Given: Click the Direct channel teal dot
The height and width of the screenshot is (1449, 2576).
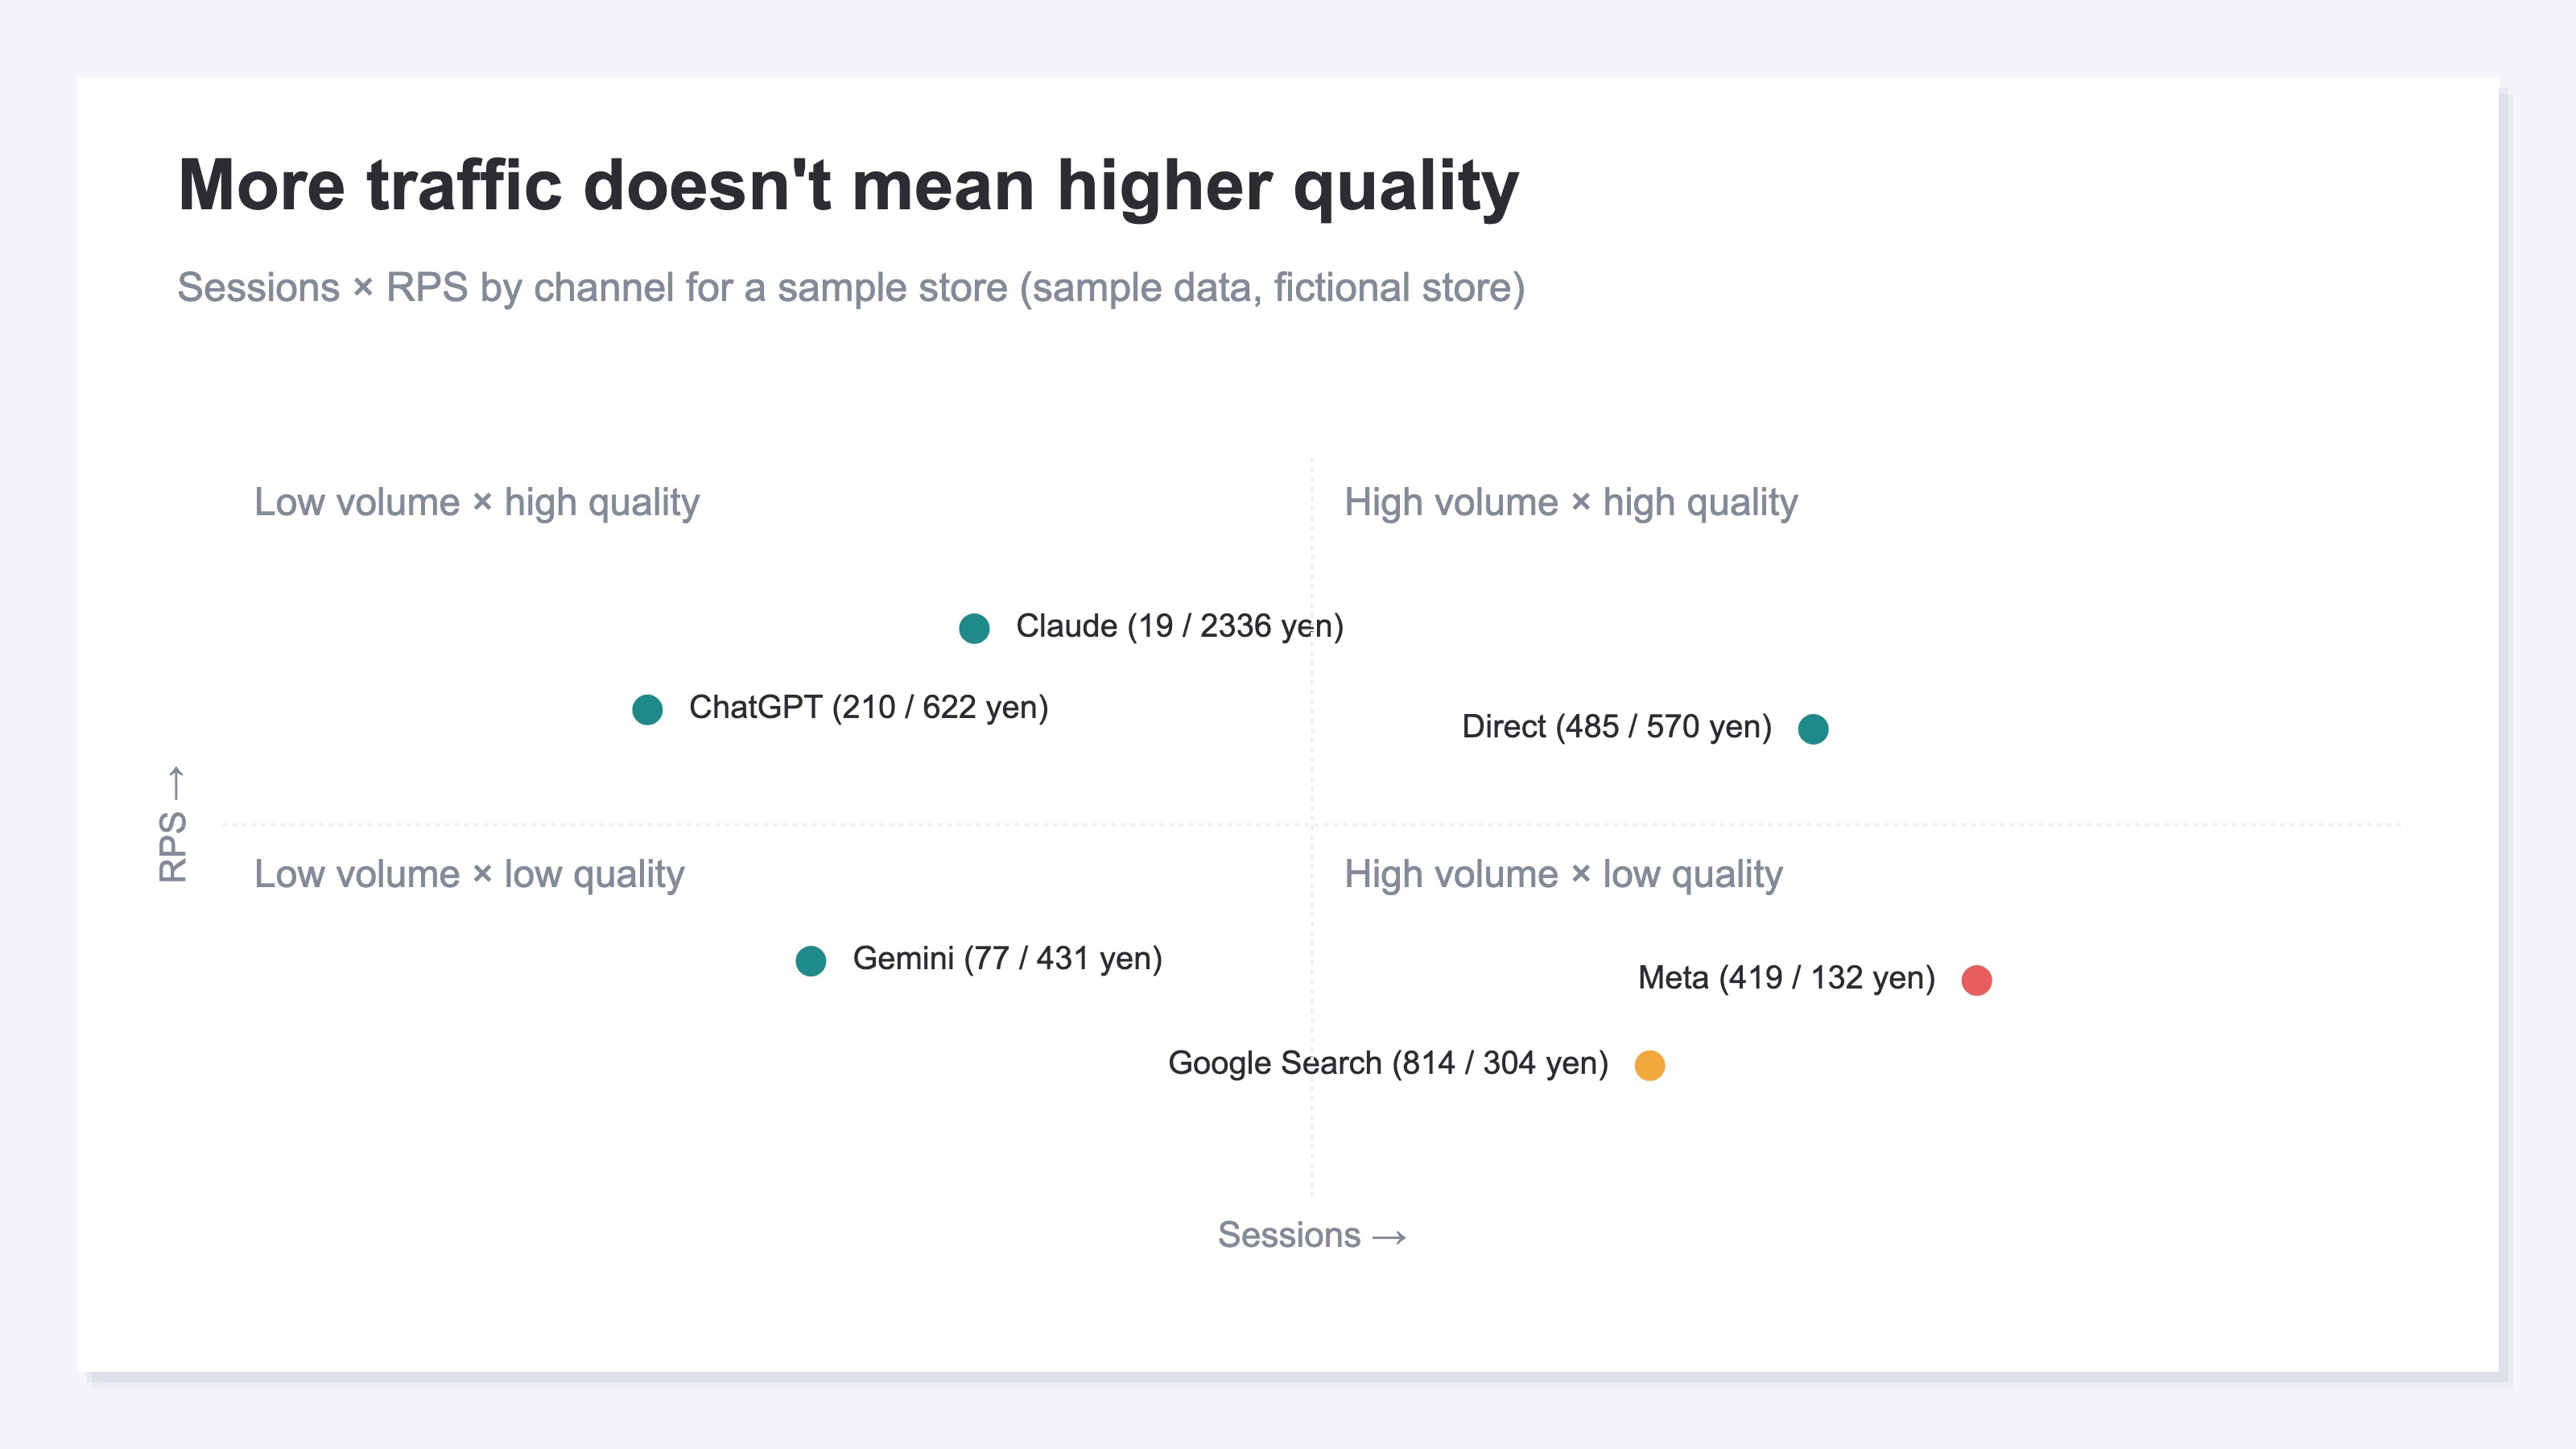Looking at the screenshot, I should (x=1813, y=729).
